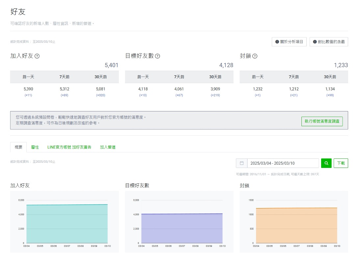Click the date range field 2025/03/04 - 2025/03/10
This screenshot has height=257, width=358.
pyautogui.click(x=283, y=163)
